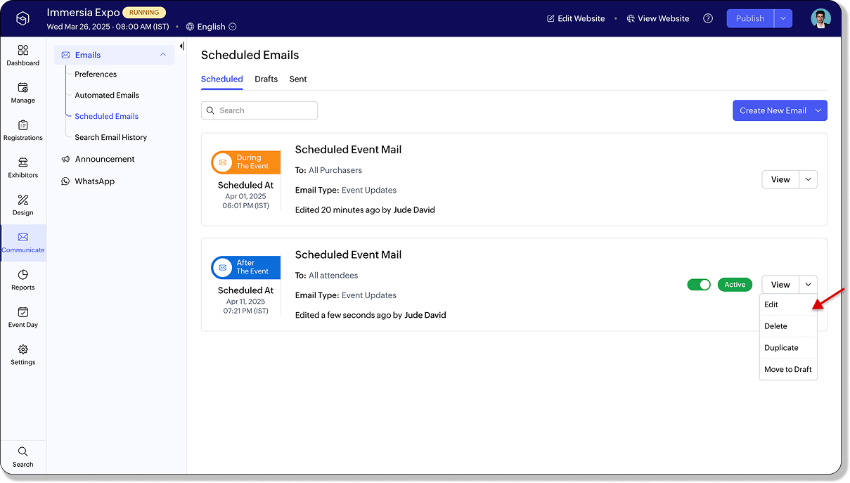Viewport: 850px width, 483px height.
Task: Click the Search emails input field
Action: click(x=259, y=110)
